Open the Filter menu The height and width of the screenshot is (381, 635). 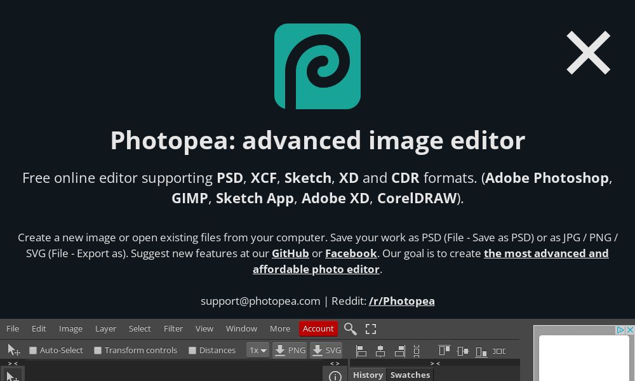[173, 329]
